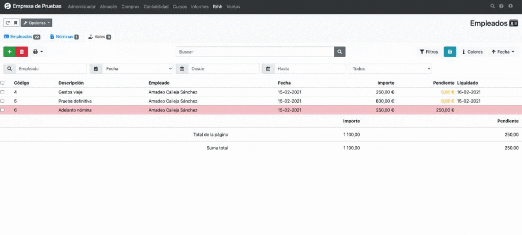Click the magnifier button beside Buscar field

(x=340, y=51)
